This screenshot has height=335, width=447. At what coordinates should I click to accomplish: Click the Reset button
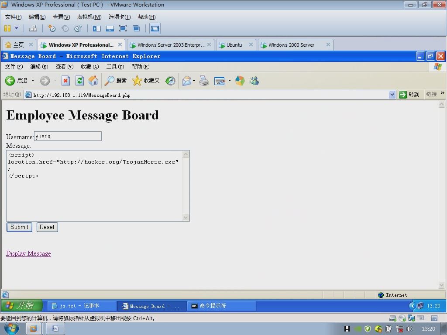tap(47, 227)
